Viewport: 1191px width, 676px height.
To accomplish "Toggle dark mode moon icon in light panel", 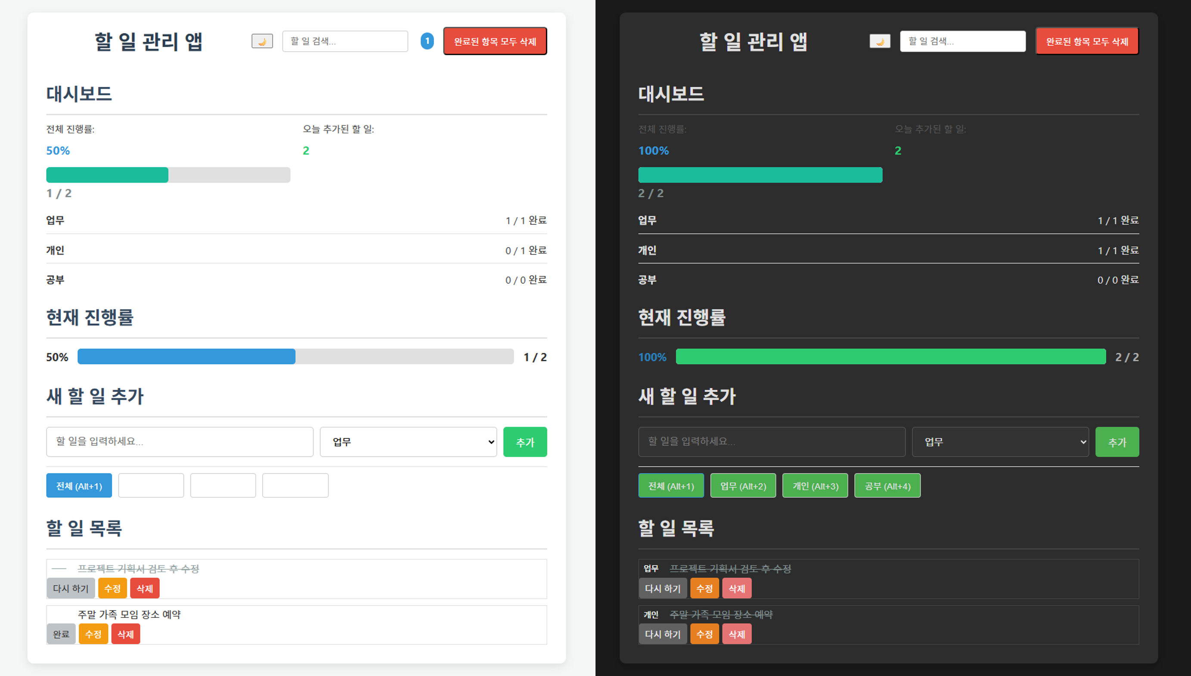I will click(262, 41).
